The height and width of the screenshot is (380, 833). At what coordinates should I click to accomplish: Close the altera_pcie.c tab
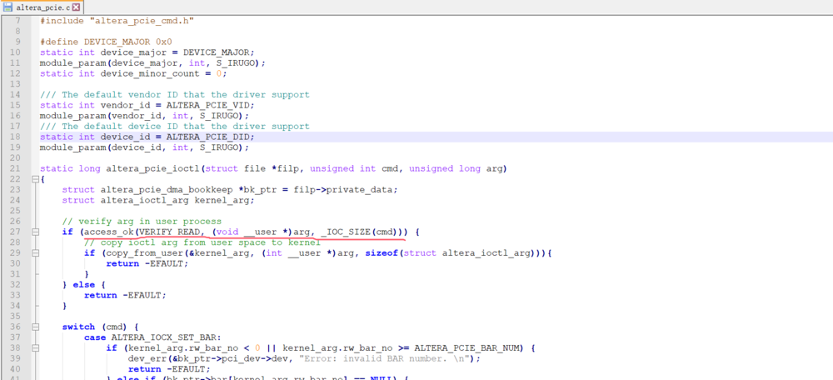point(76,7)
